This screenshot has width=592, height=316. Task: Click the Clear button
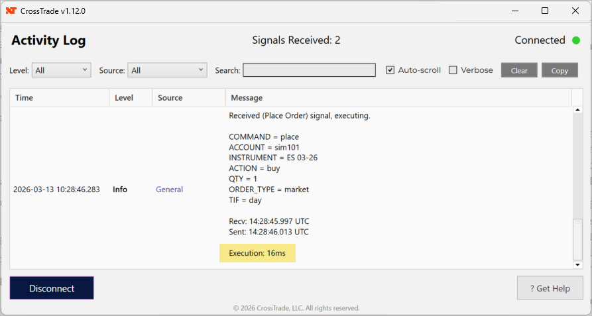pos(519,70)
